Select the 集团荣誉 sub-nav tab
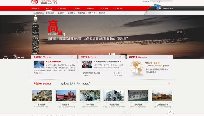Image resolution: width=204 pixels, height=116 pixels. pos(81,13)
